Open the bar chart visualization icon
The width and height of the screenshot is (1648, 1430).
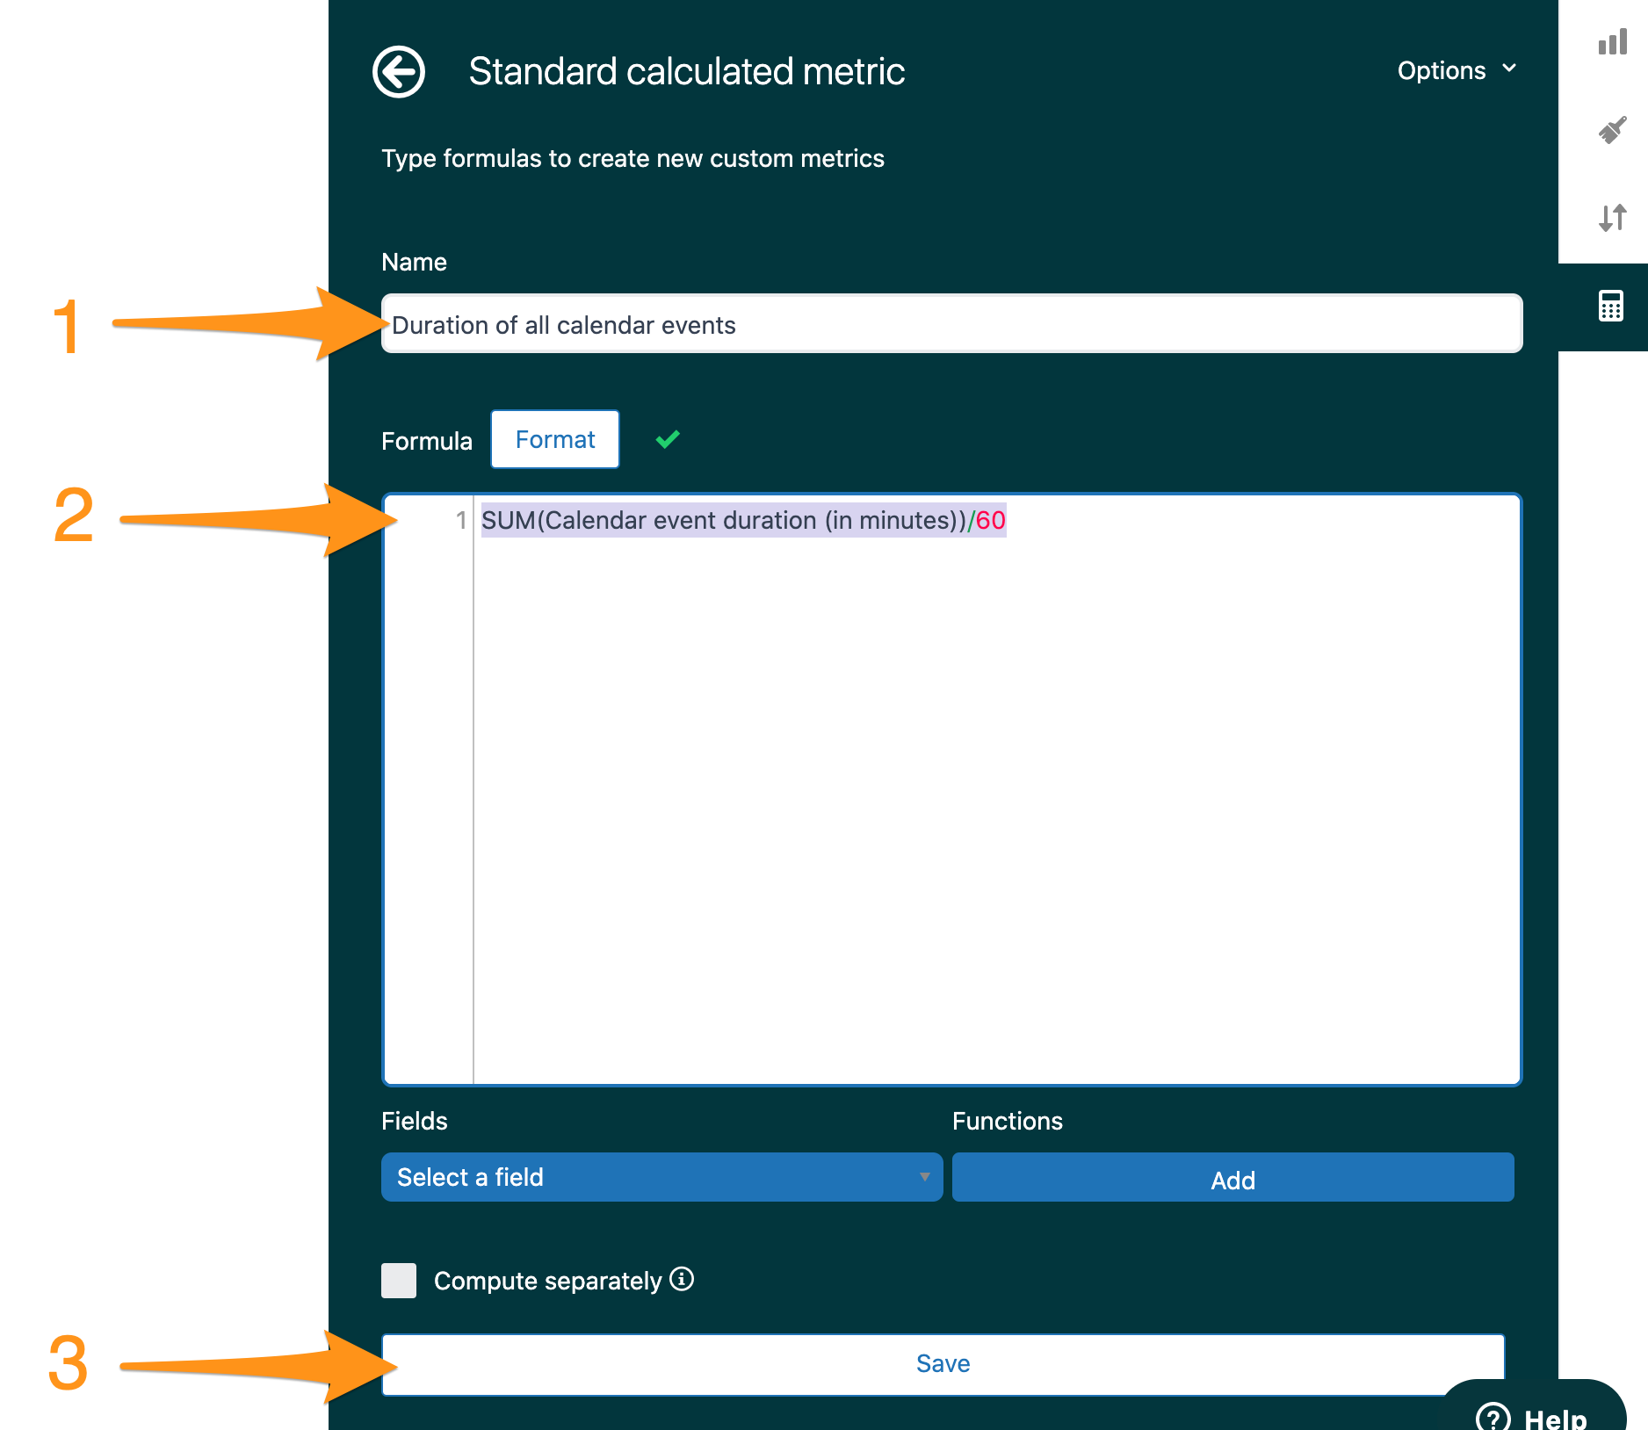coord(1612,41)
